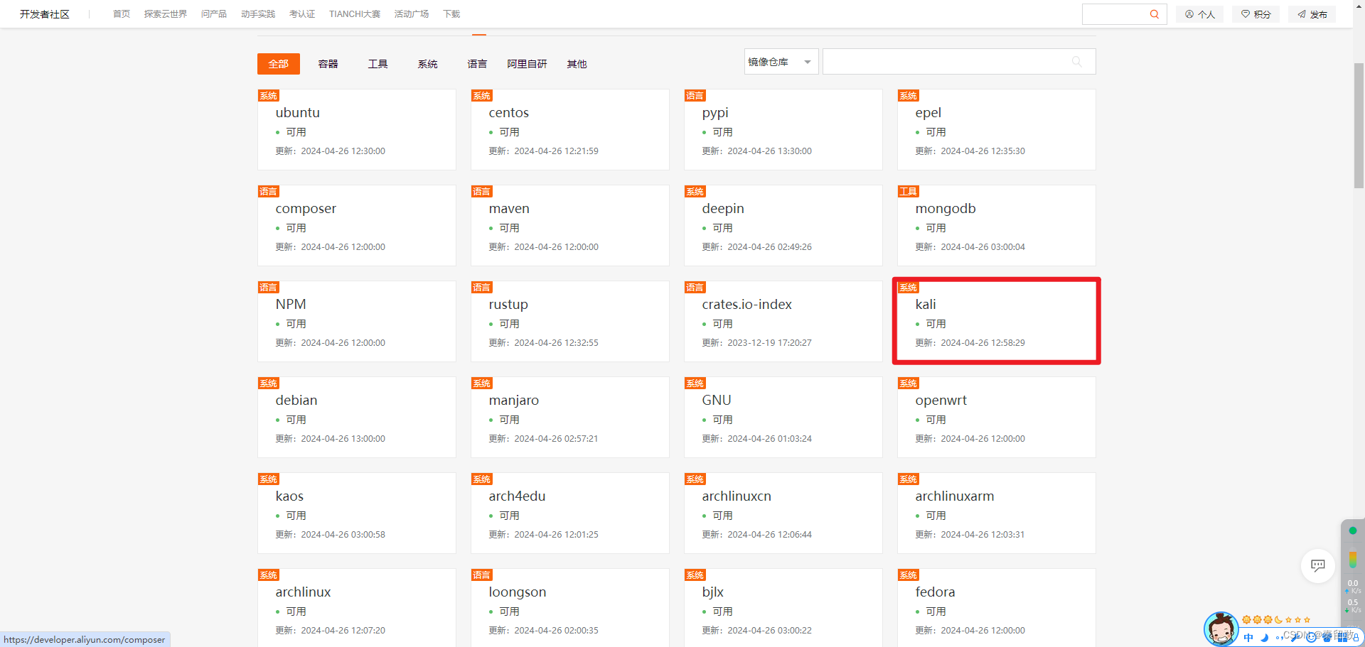Screen dimensions: 1365x647
Task: Open the maven mirror card
Action: (569, 225)
